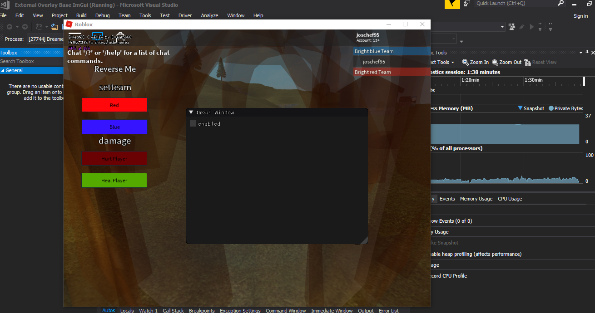The height and width of the screenshot is (313, 595).
Task: Click Sign in link
Action: (580, 16)
